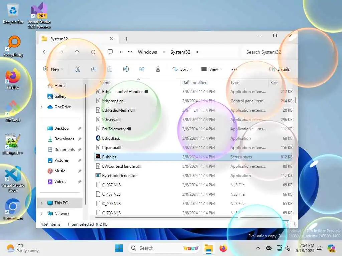Go up one folder level
342x256 pixels.
pyautogui.click(x=77, y=52)
